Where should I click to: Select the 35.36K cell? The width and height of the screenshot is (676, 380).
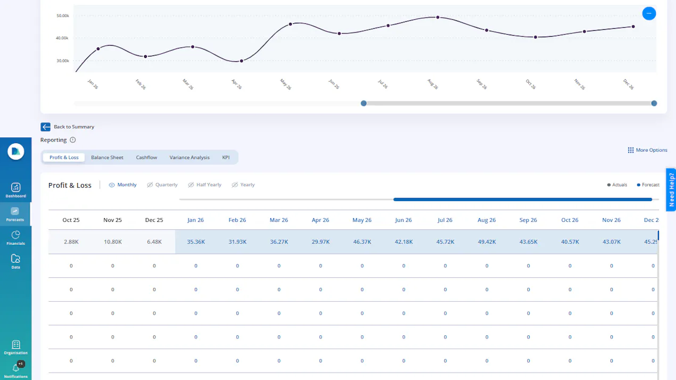click(196, 242)
